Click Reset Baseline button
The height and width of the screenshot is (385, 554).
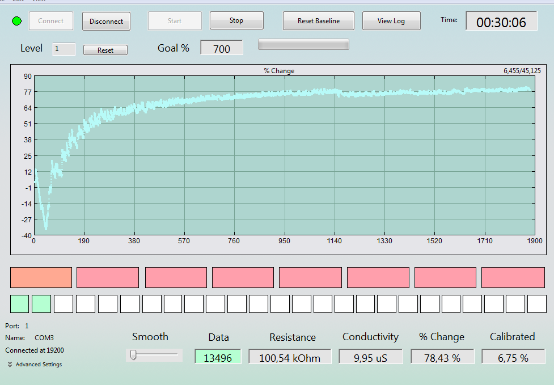coord(318,21)
